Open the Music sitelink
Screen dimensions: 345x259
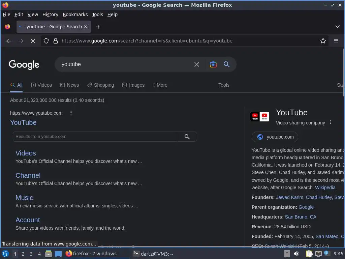(24, 198)
